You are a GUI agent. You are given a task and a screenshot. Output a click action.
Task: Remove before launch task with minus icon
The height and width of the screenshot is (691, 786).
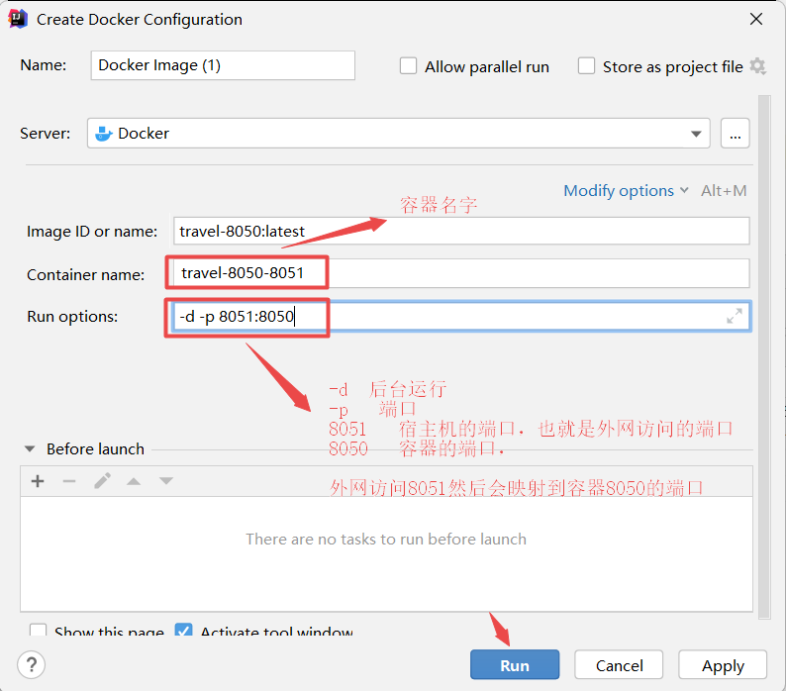pyautogui.click(x=69, y=481)
